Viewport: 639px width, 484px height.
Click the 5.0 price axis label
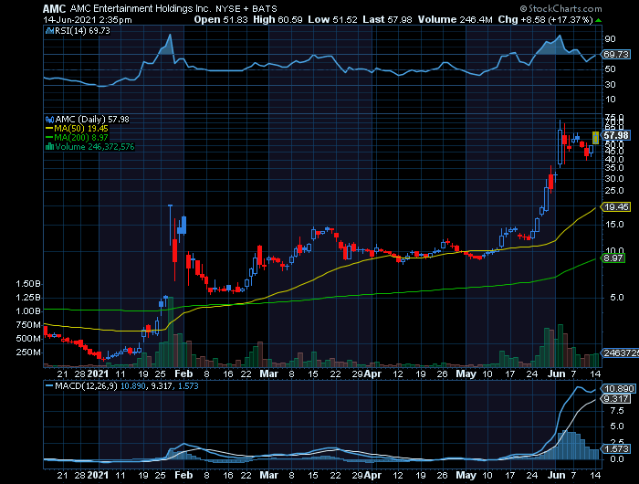616,298
